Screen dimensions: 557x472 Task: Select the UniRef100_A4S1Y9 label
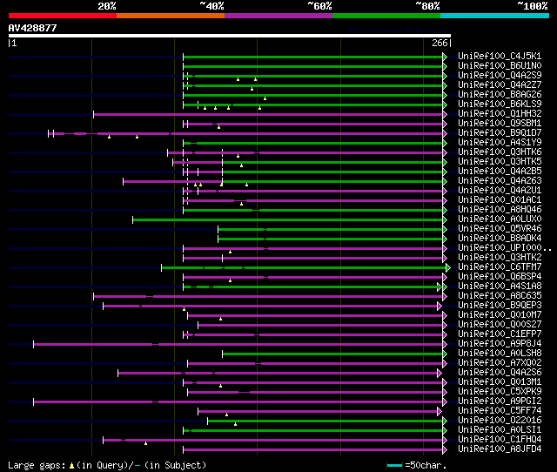pos(500,143)
